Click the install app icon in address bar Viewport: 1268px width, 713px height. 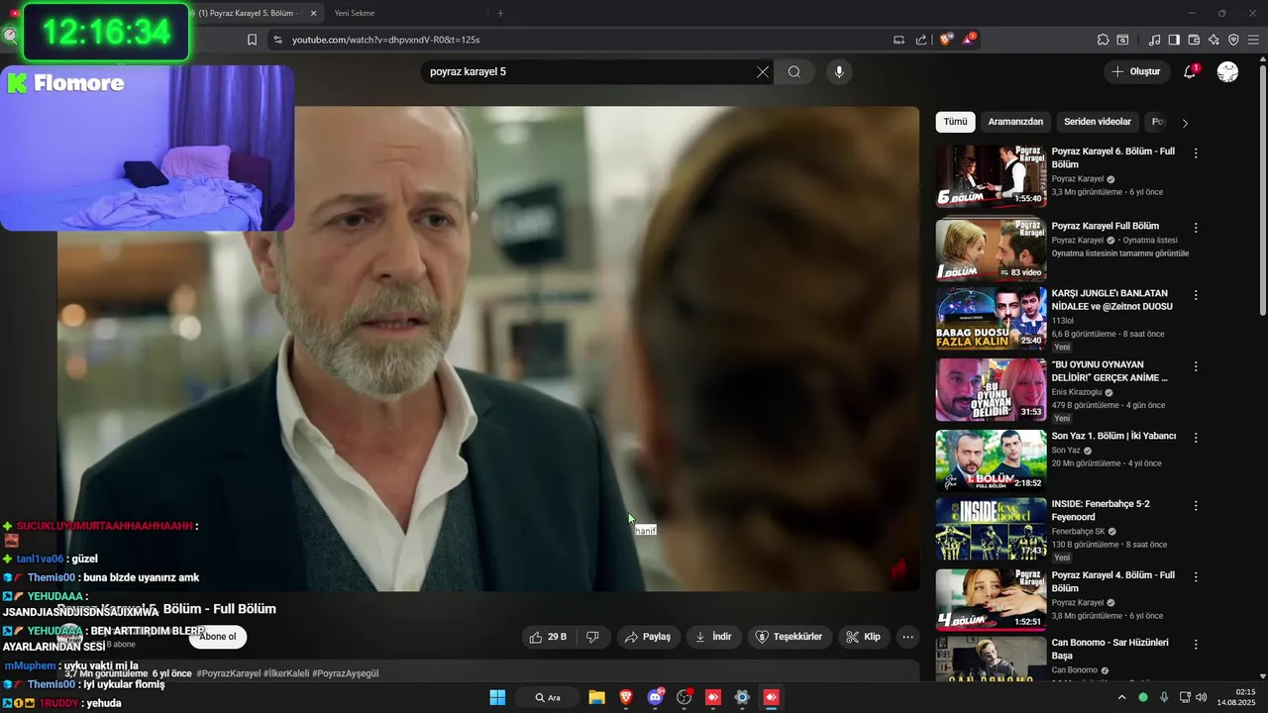898,40
